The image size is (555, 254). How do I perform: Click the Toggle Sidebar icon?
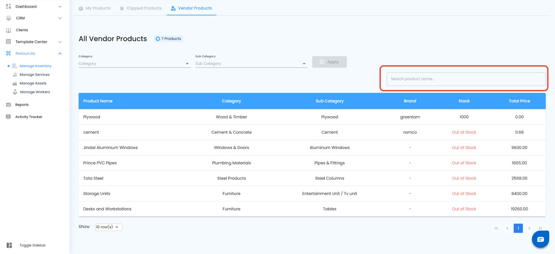click(x=9, y=245)
